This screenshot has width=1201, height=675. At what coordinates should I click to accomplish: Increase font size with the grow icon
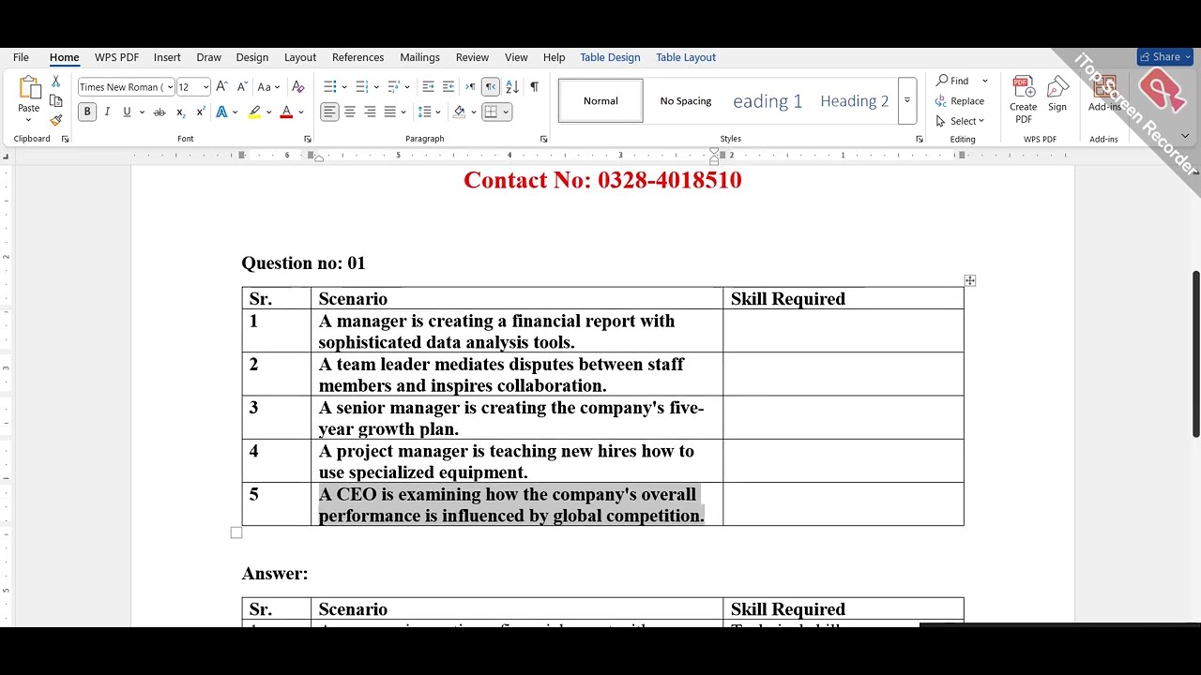click(x=222, y=87)
